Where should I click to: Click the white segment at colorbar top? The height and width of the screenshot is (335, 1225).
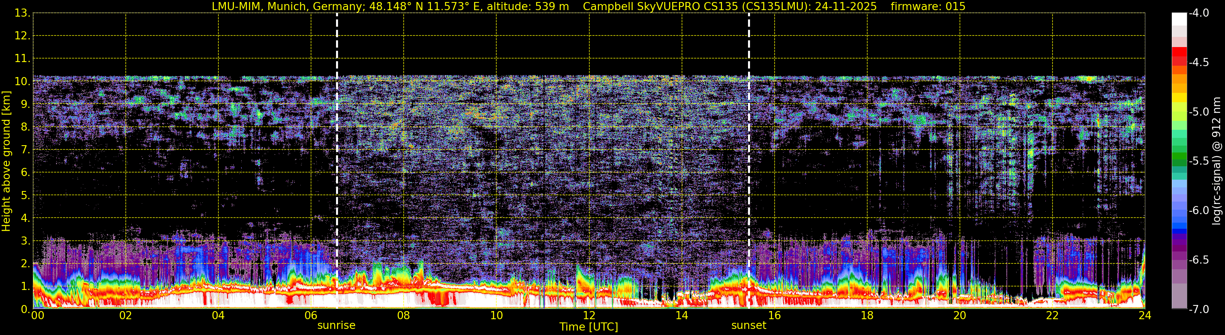coord(1179,19)
